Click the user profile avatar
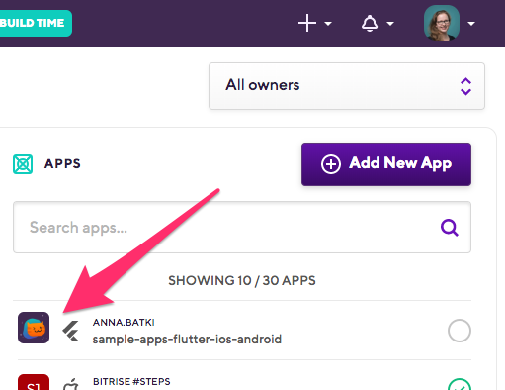The image size is (505, 390). point(442,23)
